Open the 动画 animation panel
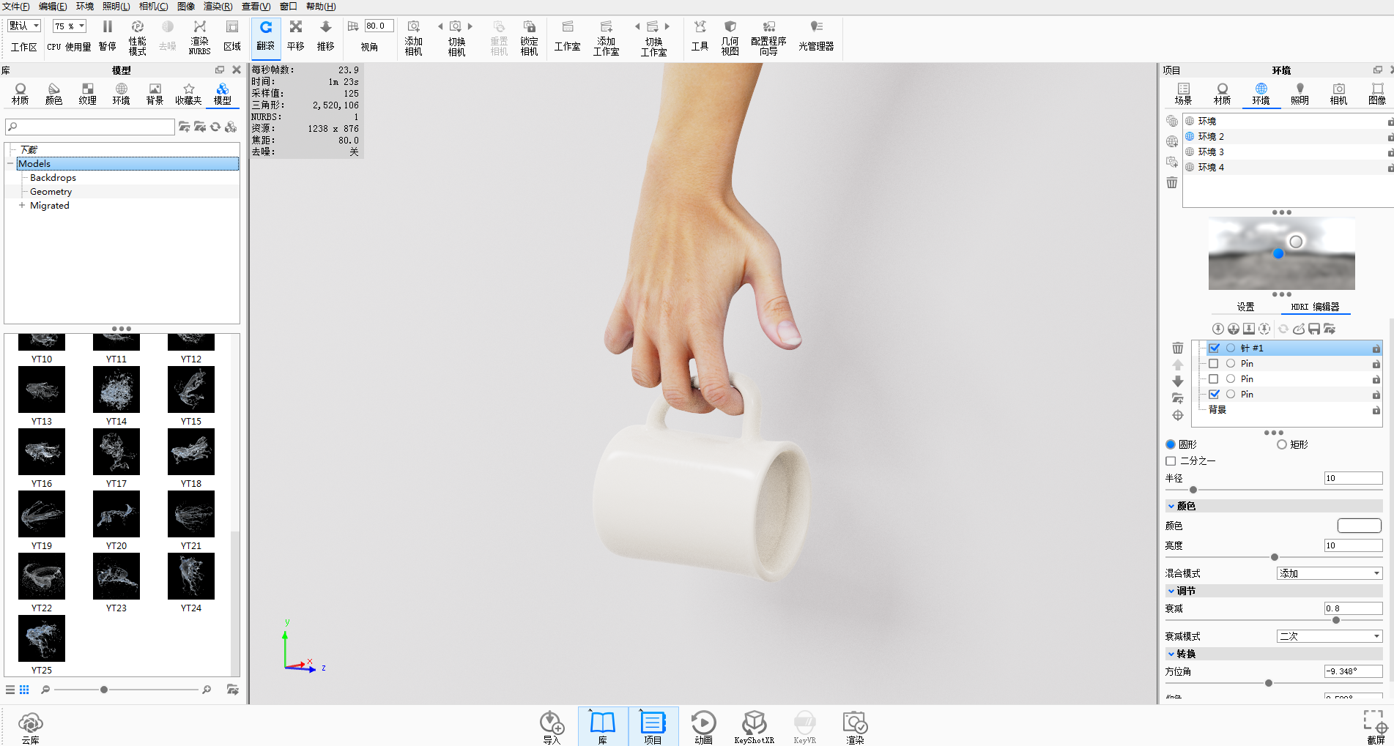The image size is (1394, 746). [x=703, y=727]
